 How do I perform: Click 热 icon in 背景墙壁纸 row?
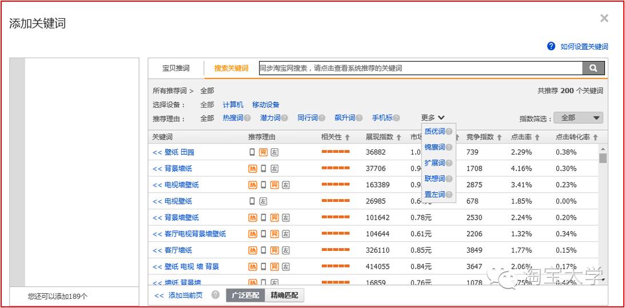253,217
